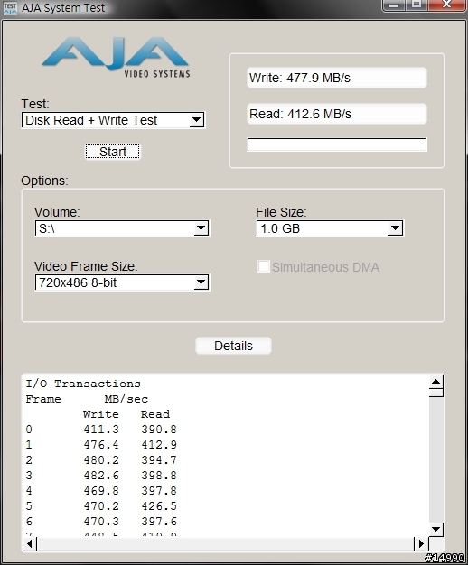
Task: Click the "Options:" label
Action: [45, 181]
